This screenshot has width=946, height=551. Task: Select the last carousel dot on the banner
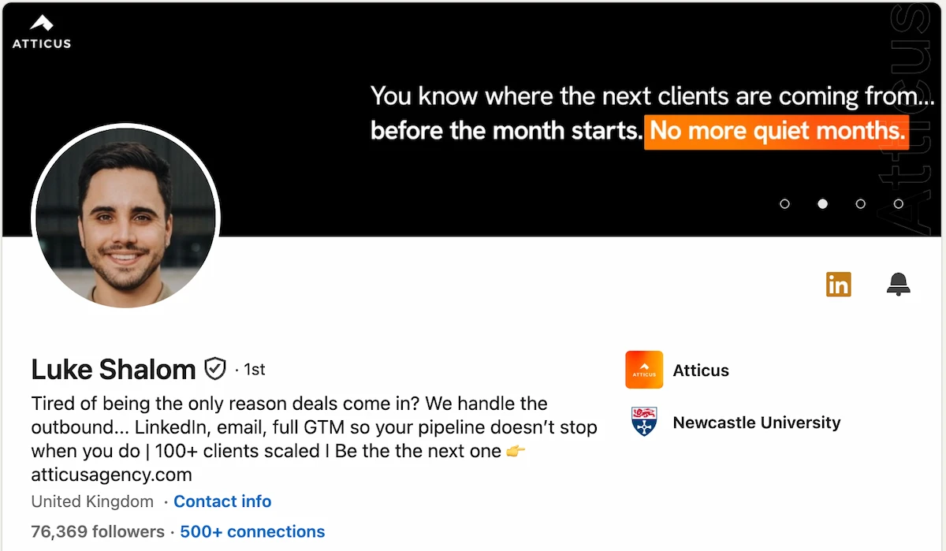[x=898, y=203]
